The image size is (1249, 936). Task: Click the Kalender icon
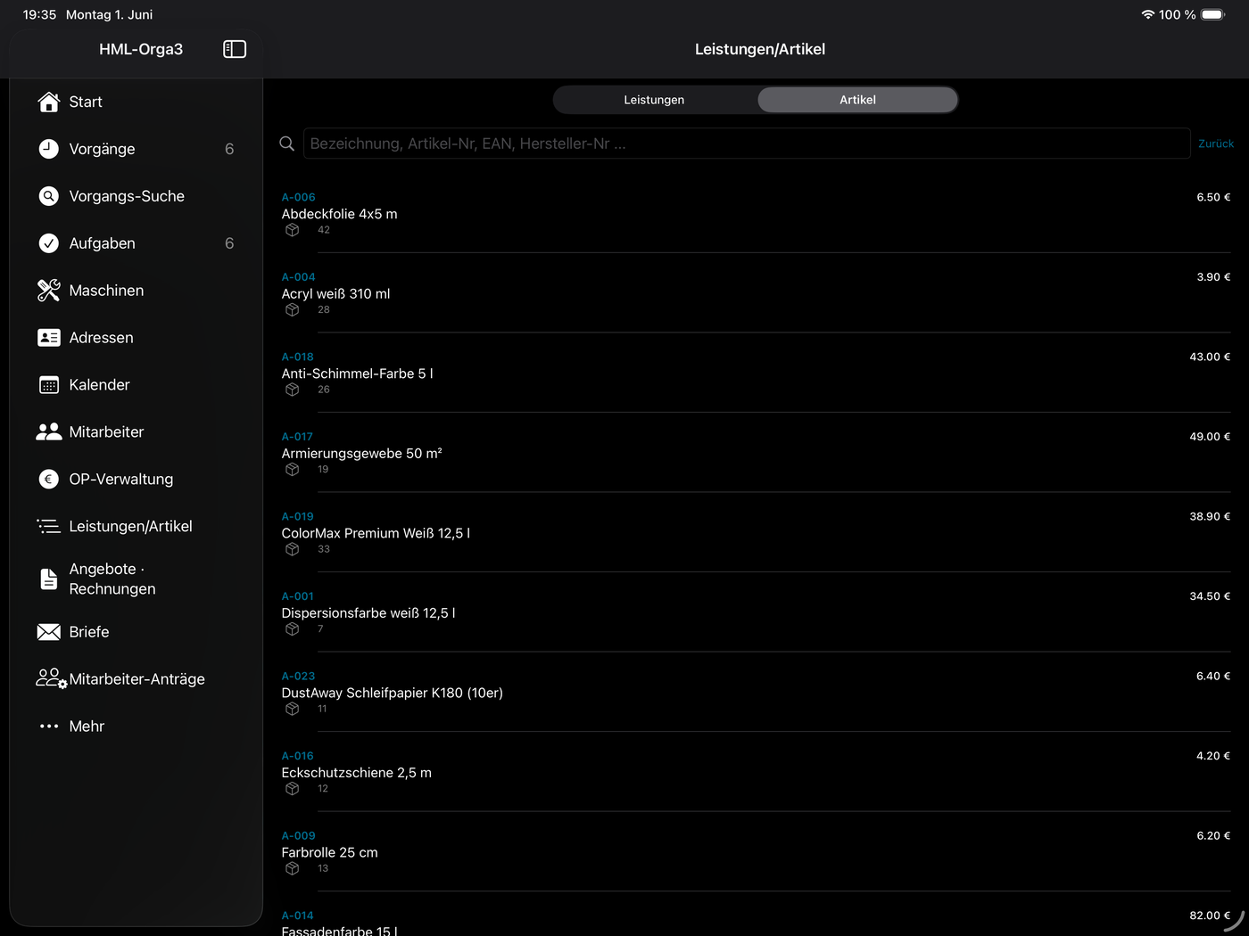[49, 385]
